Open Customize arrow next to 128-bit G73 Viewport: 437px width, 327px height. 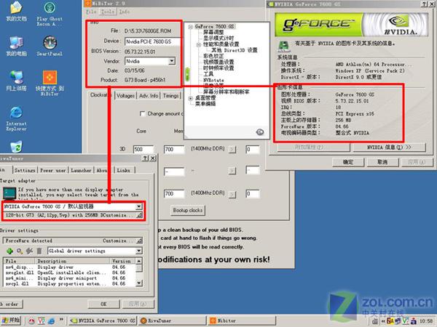click(139, 215)
